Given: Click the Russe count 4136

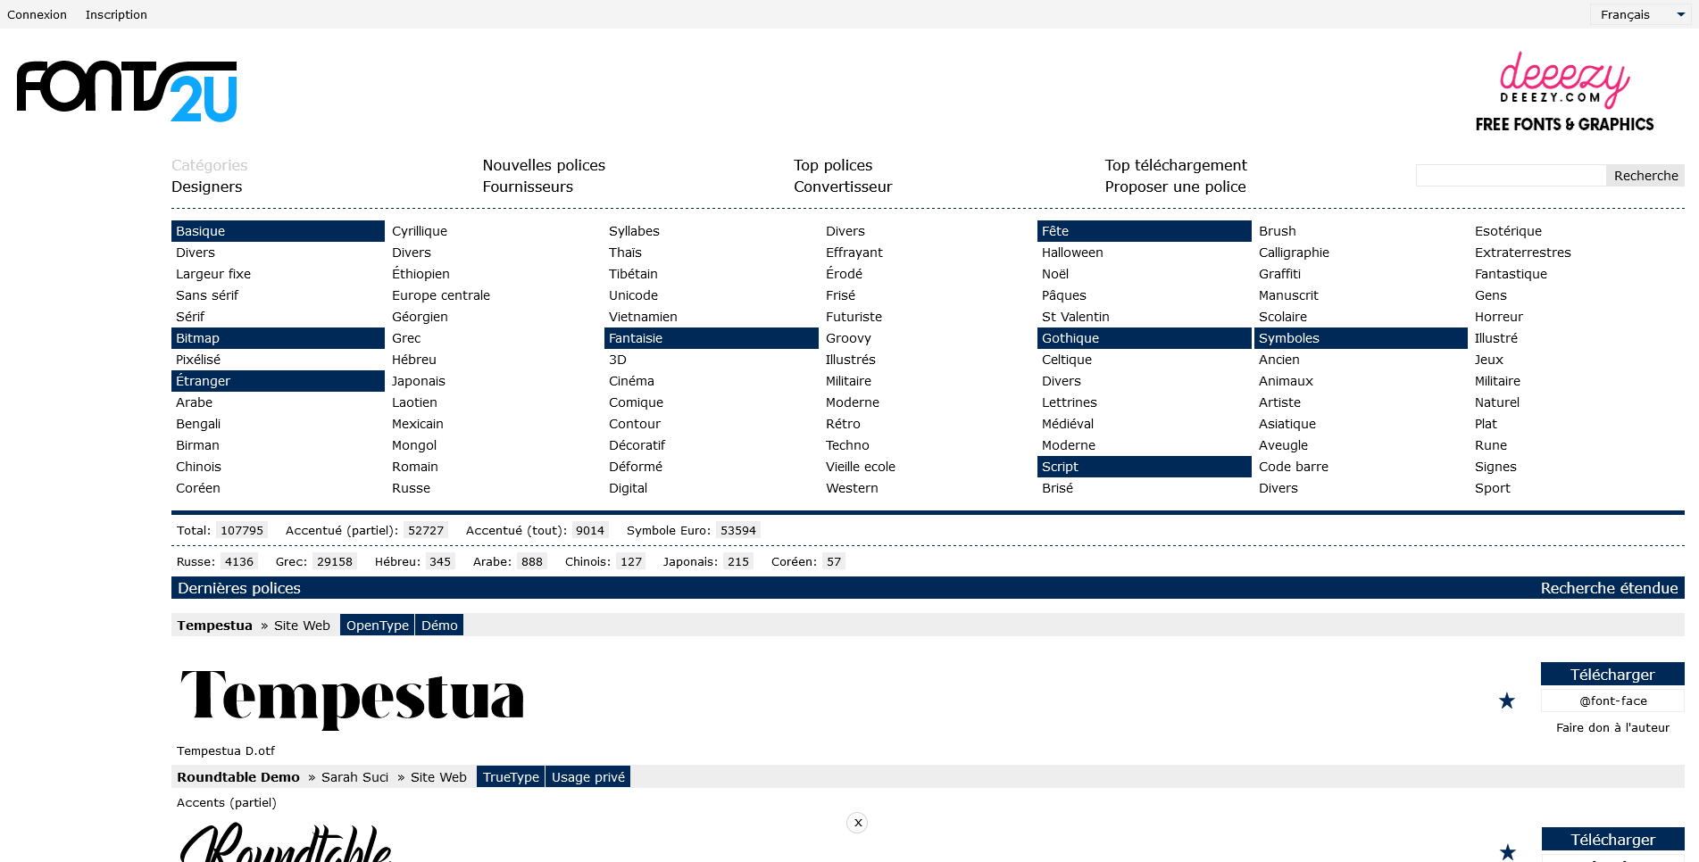Looking at the screenshot, I should (239, 561).
